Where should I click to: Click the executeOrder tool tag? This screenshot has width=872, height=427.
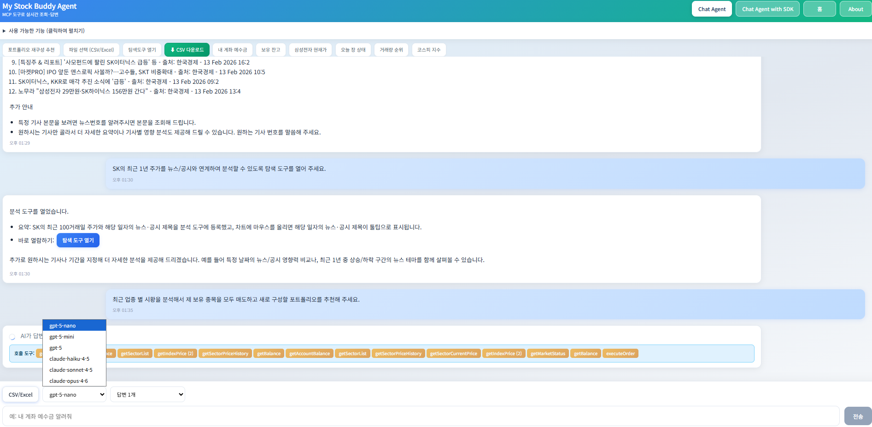pos(620,354)
